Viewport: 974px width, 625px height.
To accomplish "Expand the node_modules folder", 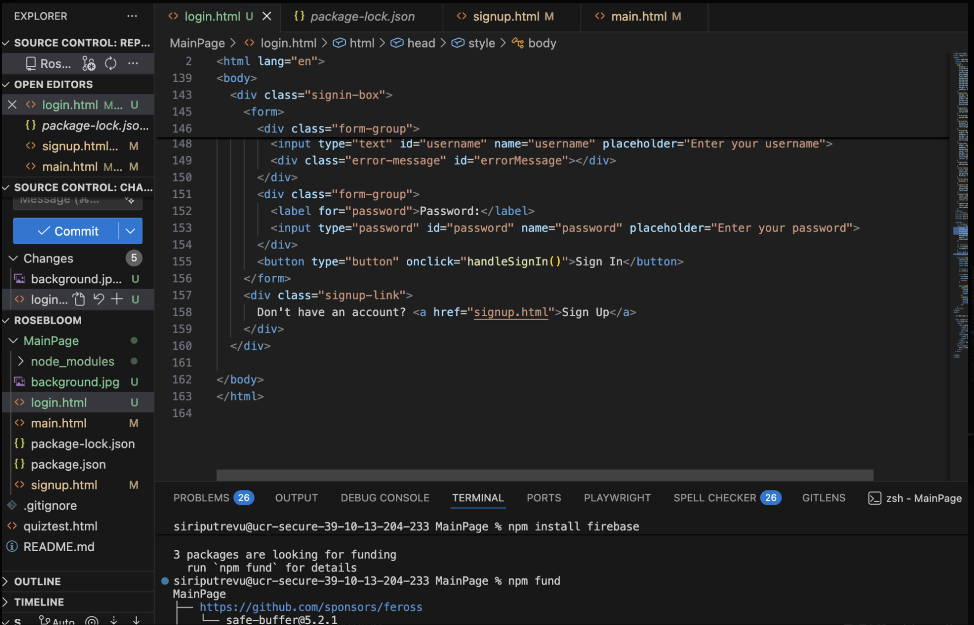I will pyautogui.click(x=21, y=361).
